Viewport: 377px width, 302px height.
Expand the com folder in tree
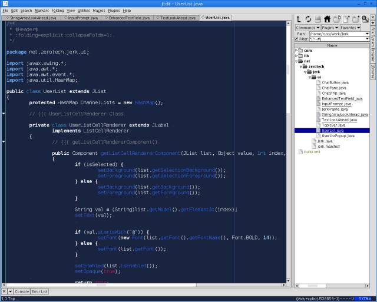[x=296, y=51]
